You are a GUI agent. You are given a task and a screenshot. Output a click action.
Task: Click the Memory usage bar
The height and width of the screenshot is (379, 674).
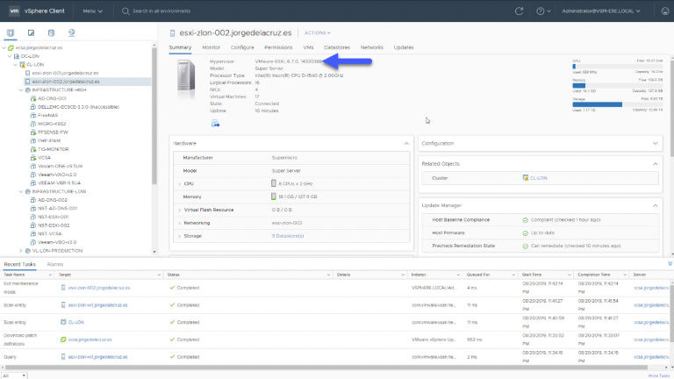click(x=617, y=85)
